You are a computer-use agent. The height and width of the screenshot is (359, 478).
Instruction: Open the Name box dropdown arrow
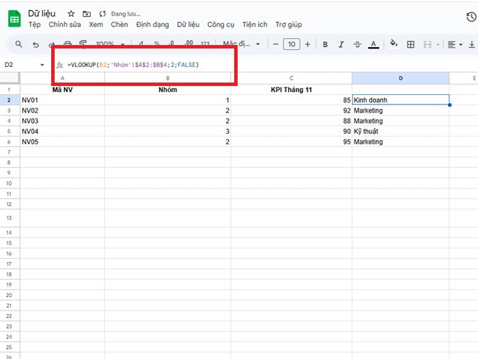42,65
